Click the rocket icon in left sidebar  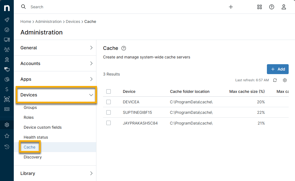[7, 20]
